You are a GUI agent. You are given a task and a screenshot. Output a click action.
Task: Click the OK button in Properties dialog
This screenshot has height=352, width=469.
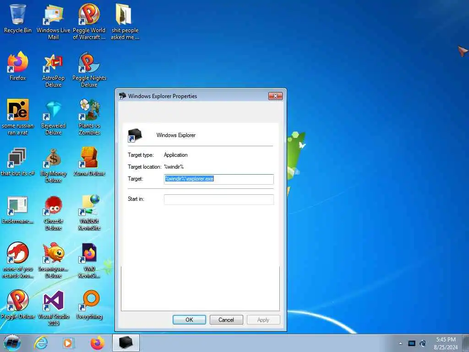pyautogui.click(x=189, y=319)
